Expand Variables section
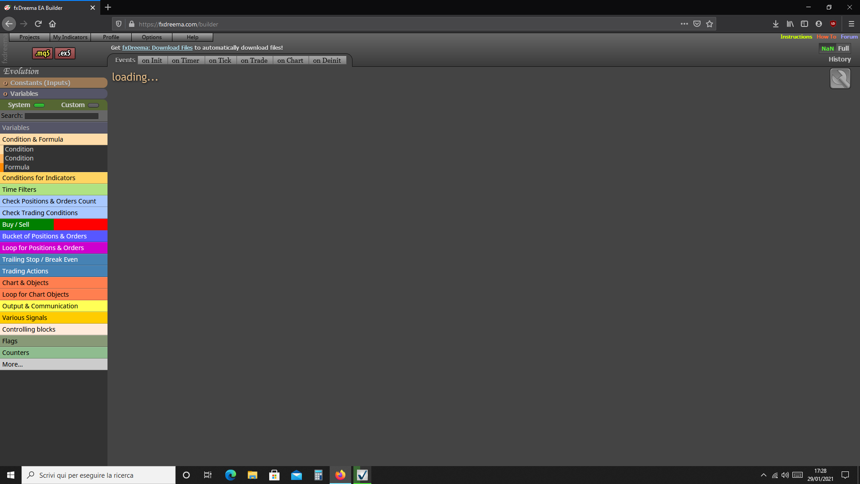 click(54, 94)
